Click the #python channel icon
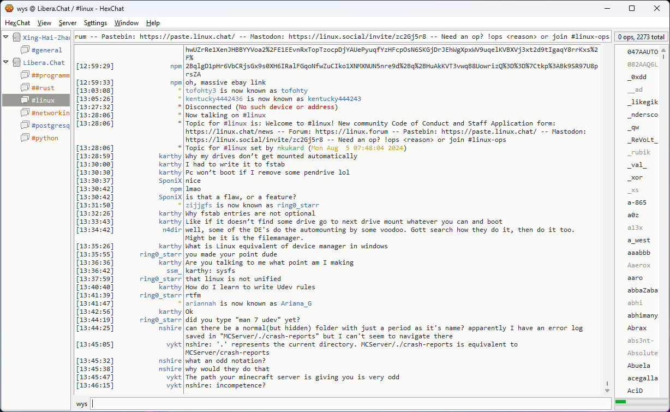 point(25,138)
